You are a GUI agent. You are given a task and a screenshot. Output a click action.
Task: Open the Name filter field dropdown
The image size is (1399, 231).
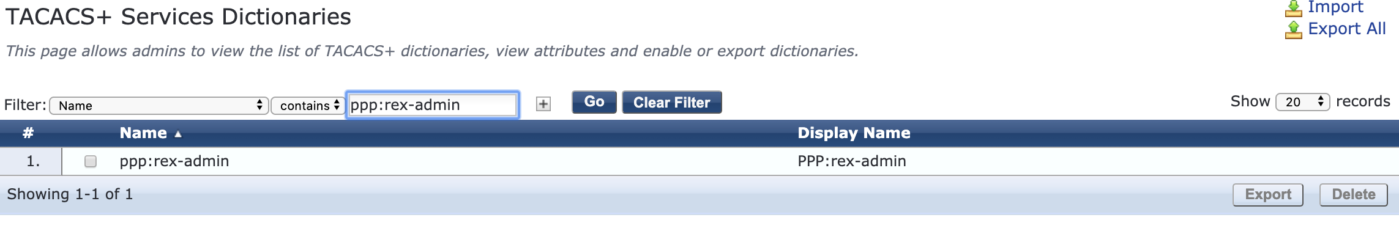pyautogui.click(x=159, y=105)
